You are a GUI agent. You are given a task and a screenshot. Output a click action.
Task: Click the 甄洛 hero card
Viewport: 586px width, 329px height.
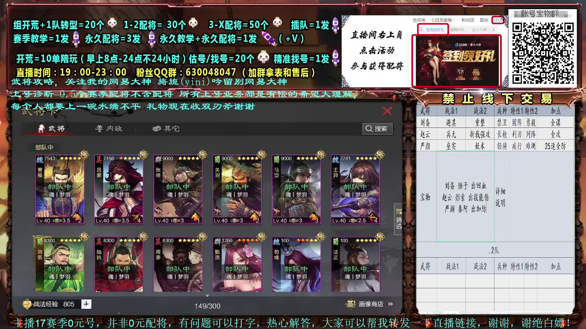coord(237,264)
